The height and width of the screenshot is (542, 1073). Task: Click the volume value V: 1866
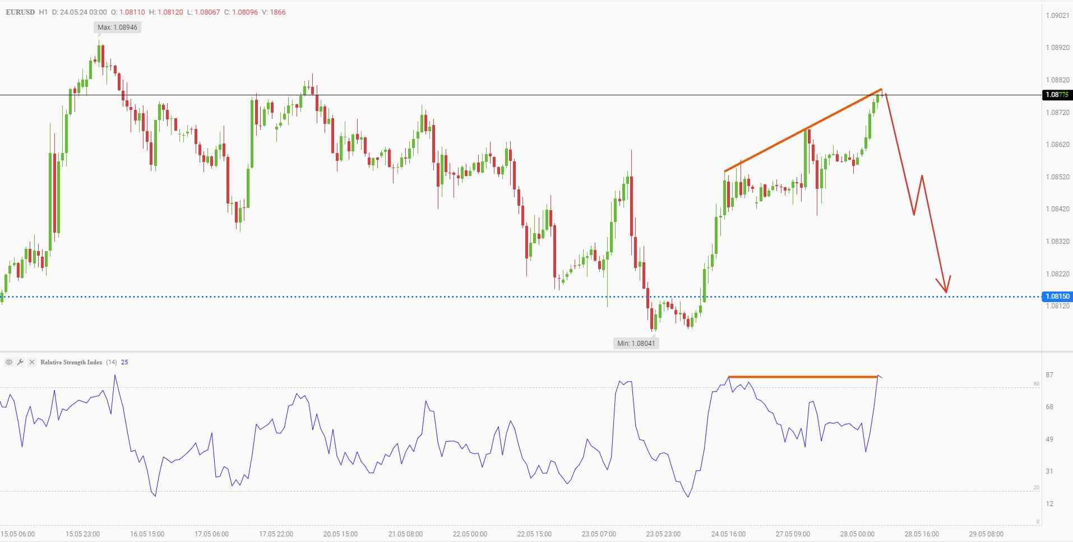tap(274, 12)
